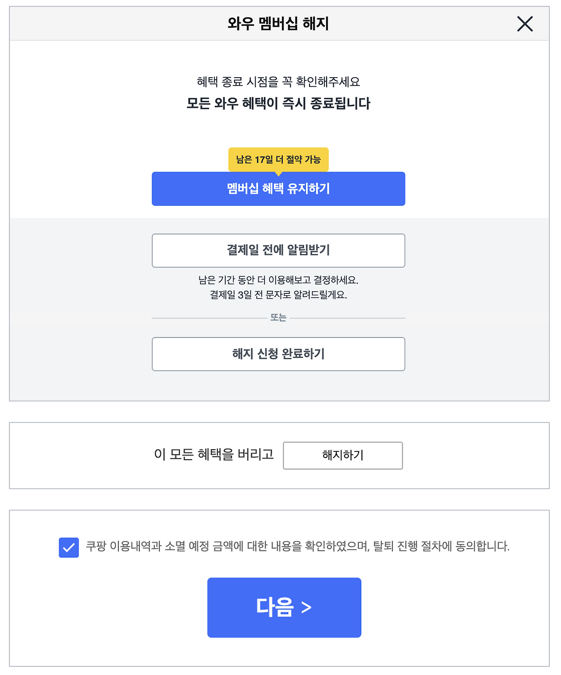Click the white checkmark inside the checkbox
Viewport: 561px width, 675px height.
pyautogui.click(x=69, y=548)
